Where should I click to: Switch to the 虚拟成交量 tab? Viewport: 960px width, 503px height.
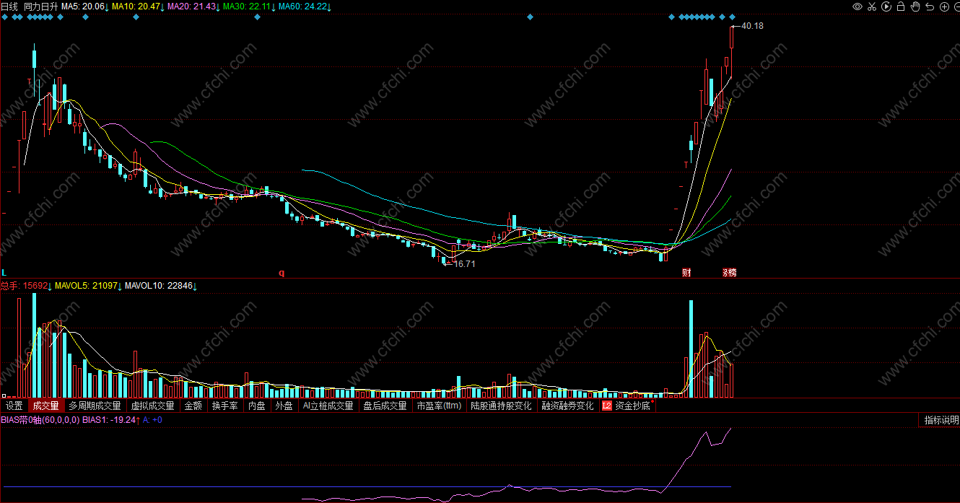click(x=152, y=406)
